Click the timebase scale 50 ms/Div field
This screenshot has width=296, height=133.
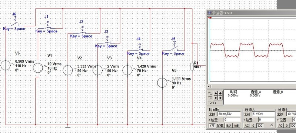point(229,114)
